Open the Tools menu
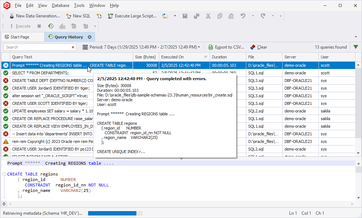The image size is (362, 218). pyautogui.click(x=79, y=5)
